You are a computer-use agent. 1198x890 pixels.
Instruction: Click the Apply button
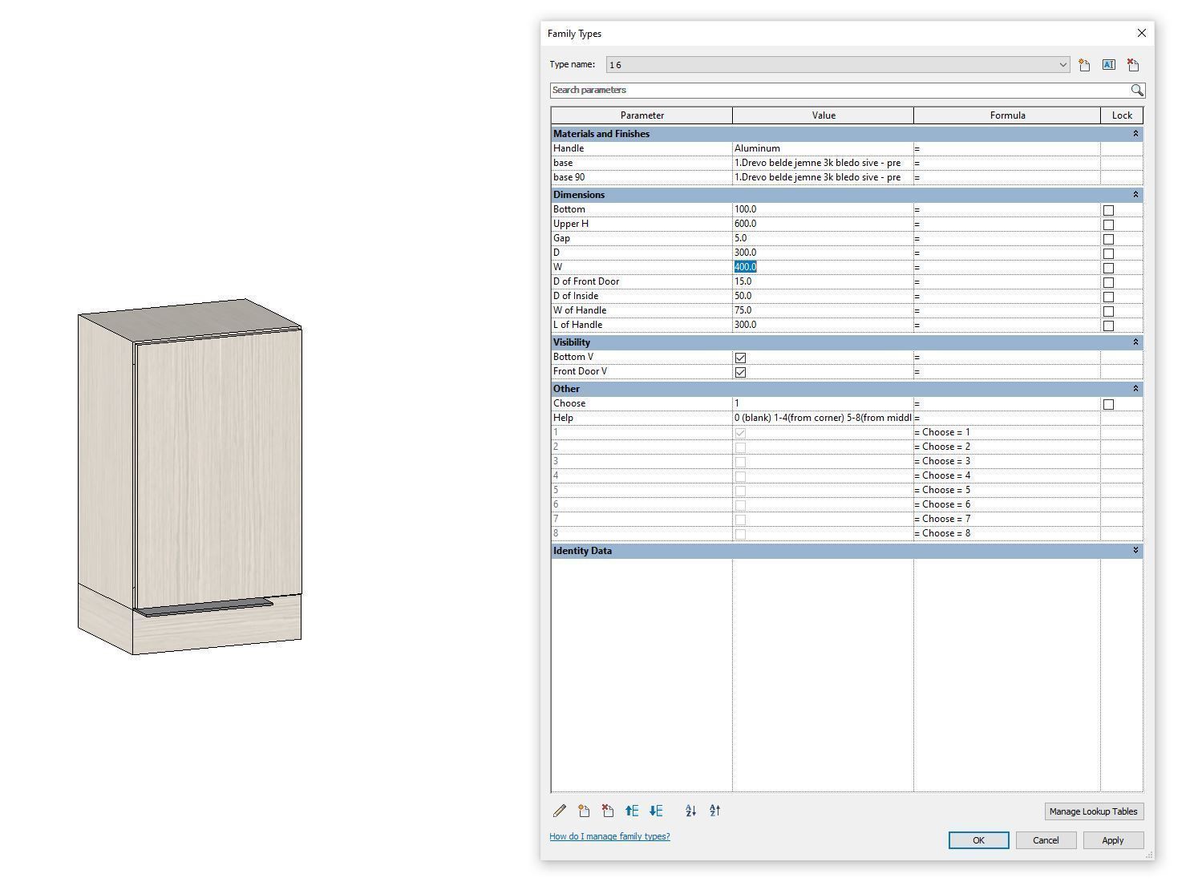click(1112, 840)
